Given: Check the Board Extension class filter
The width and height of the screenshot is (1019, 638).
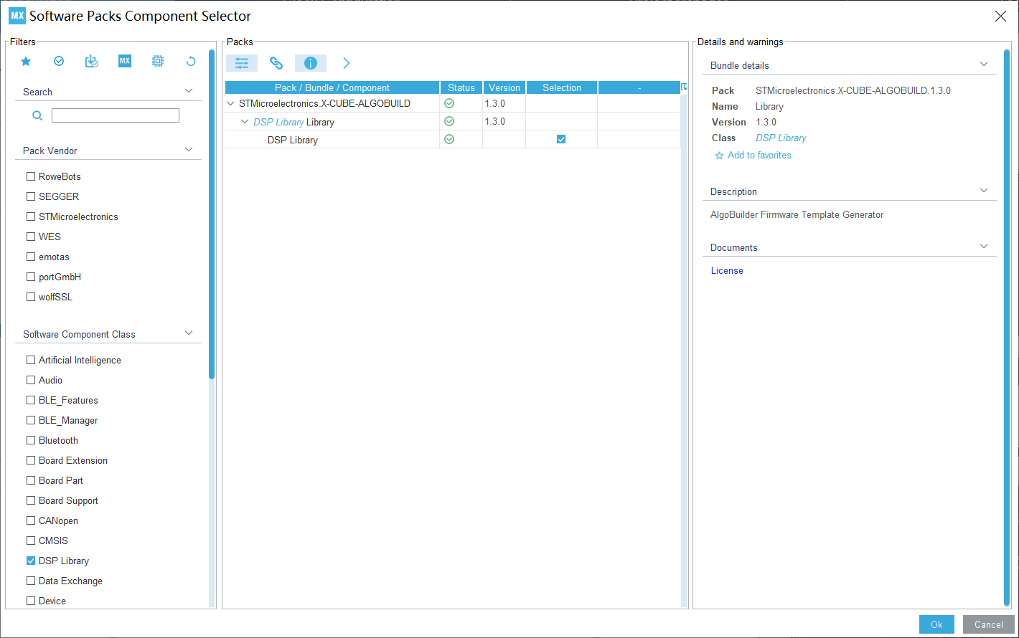Looking at the screenshot, I should pyautogui.click(x=31, y=460).
